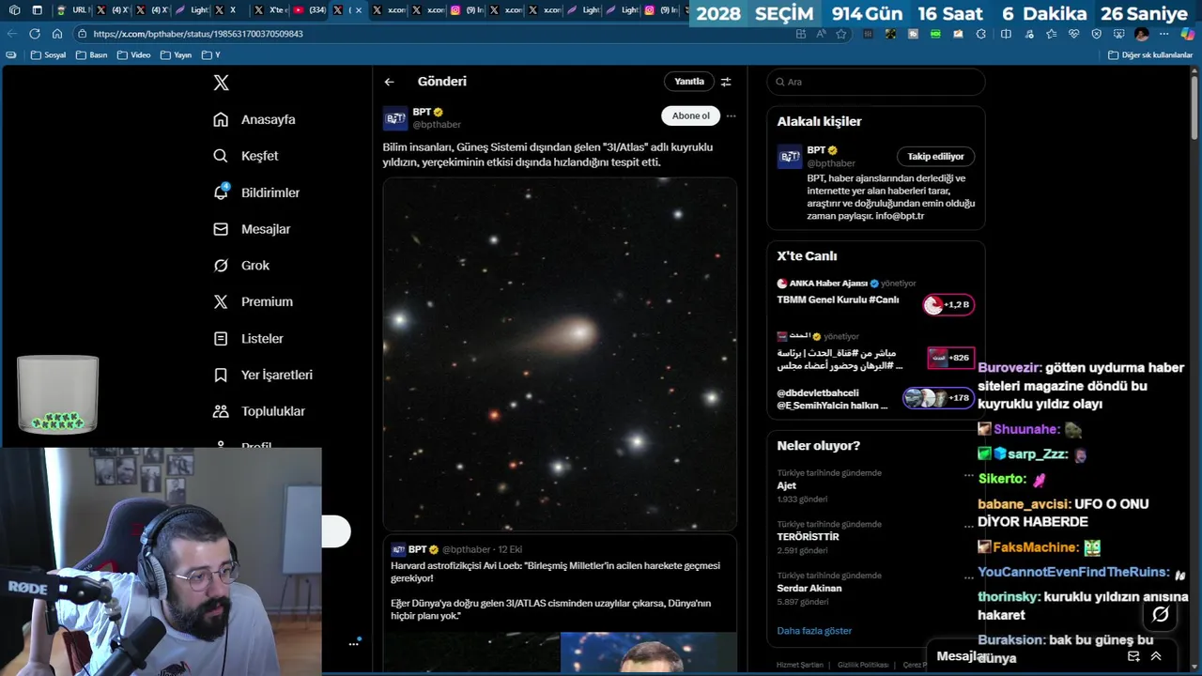1202x676 pixels.
Task: Open Gizlilik Politikası footer link
Action: pos(863,665)
